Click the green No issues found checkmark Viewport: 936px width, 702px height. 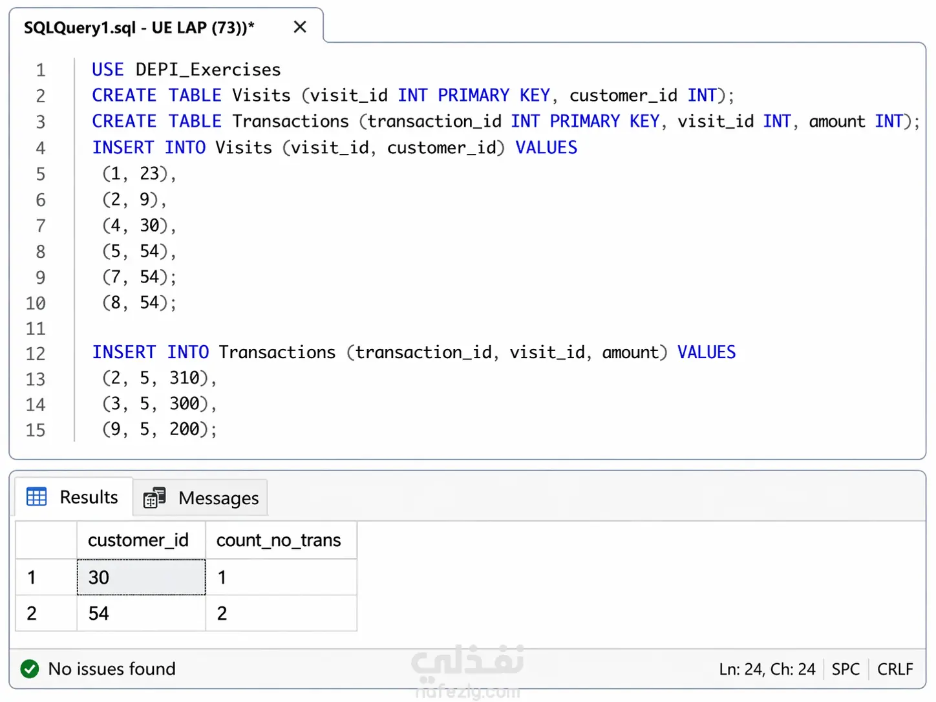[x=30, y=668]
